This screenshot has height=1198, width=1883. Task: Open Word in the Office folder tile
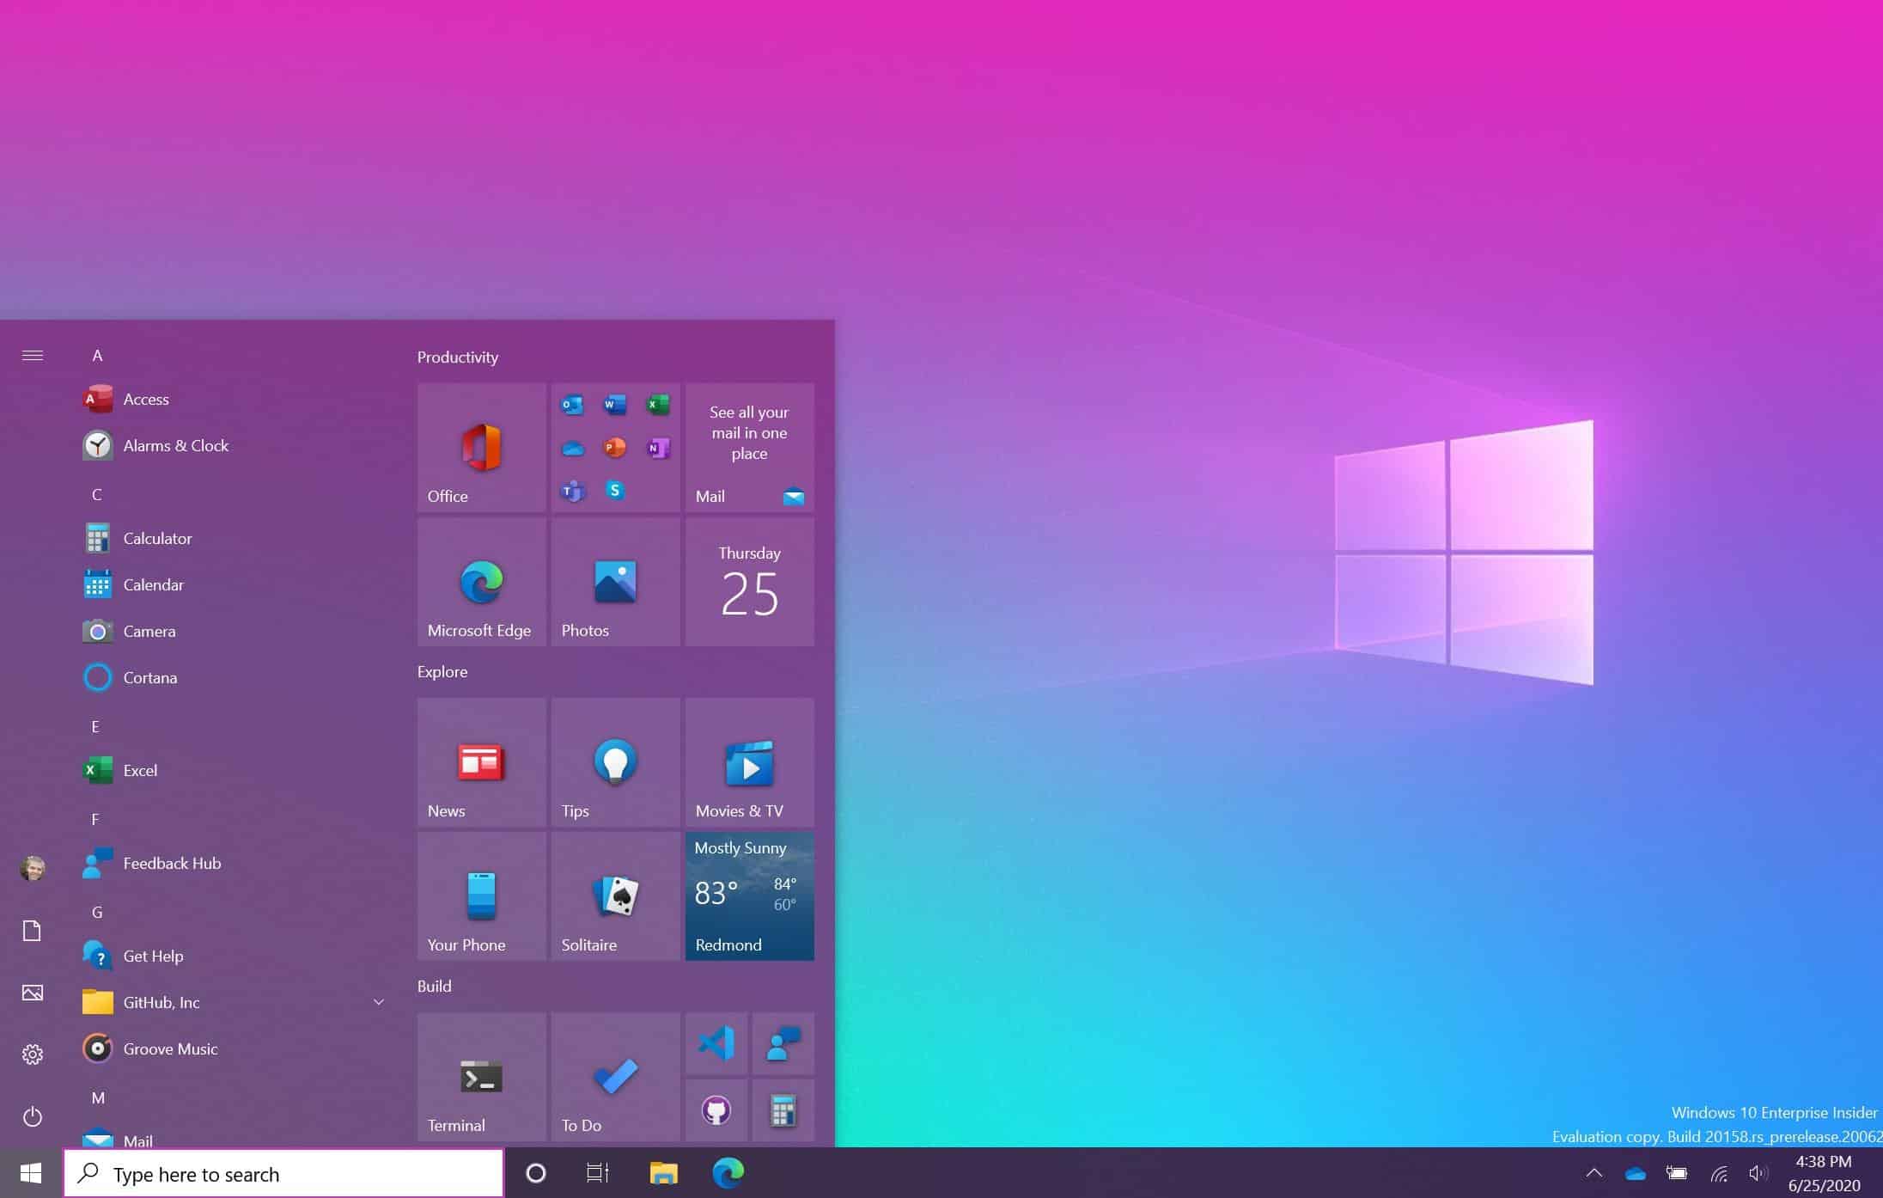[615, 404]
